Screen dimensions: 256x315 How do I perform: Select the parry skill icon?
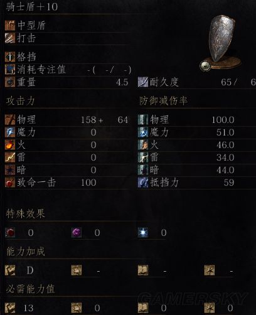pyautogui.click(x=10, y=57)
